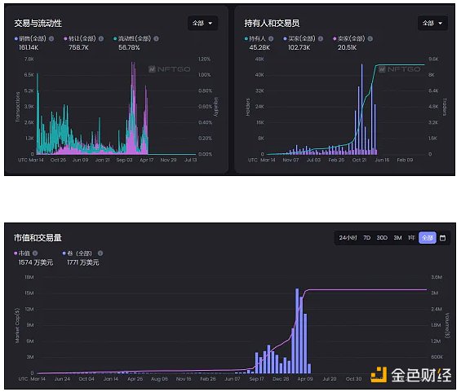Open the 全部 dropdown in 持有人和交易员 panel
The height and width of the screenshot is (392, 461).
tap(432, 23)
